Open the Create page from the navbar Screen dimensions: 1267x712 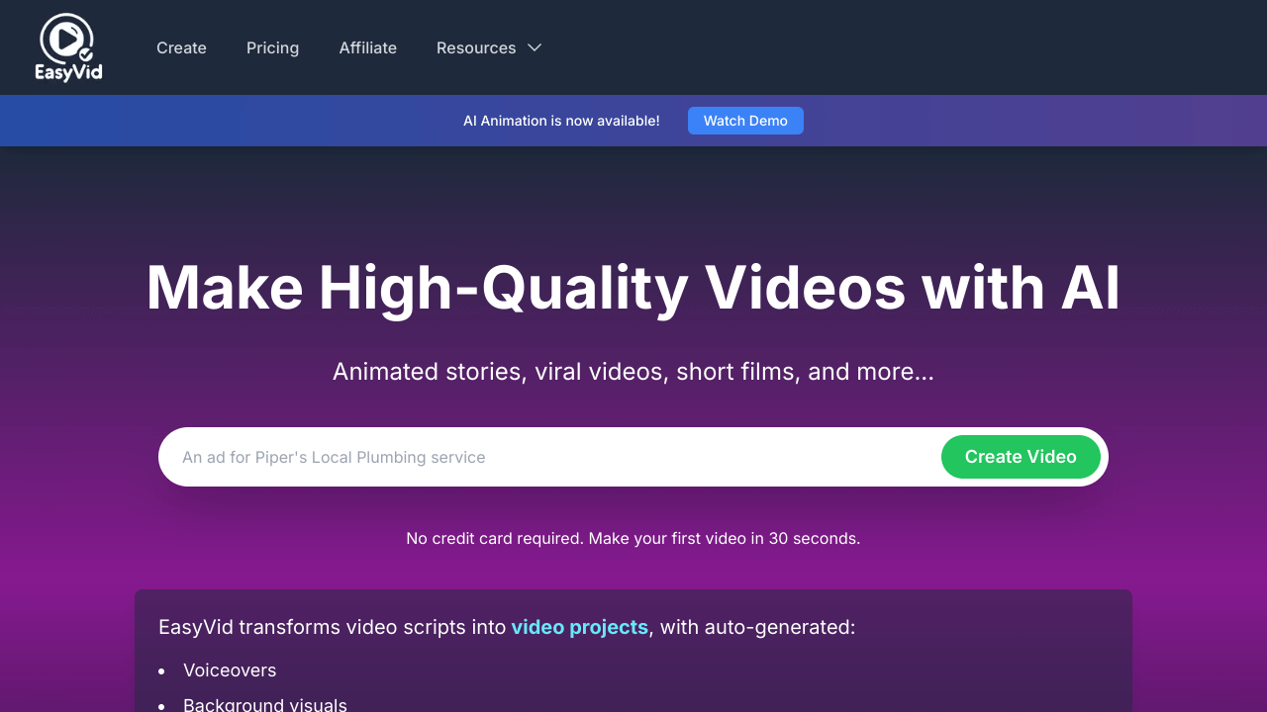click(x=181, y=47)
